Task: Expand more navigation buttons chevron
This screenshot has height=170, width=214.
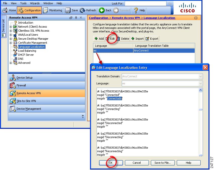Action: pyautogui.click(x=83, y=116)
